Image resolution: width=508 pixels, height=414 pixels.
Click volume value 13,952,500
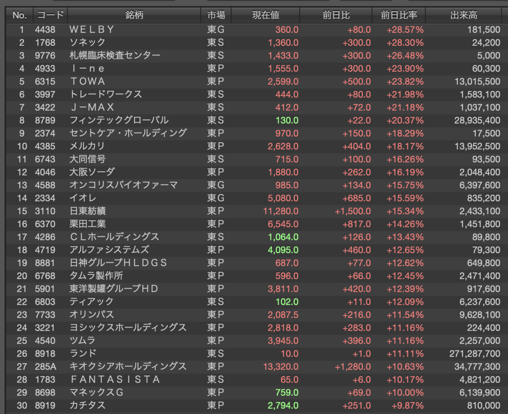click(x=477, y=146)
